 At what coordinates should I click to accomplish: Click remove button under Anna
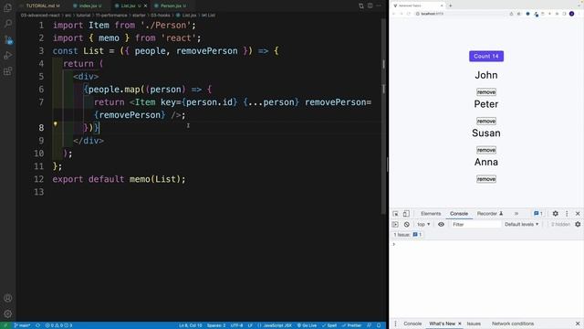(x=486, y=179)
